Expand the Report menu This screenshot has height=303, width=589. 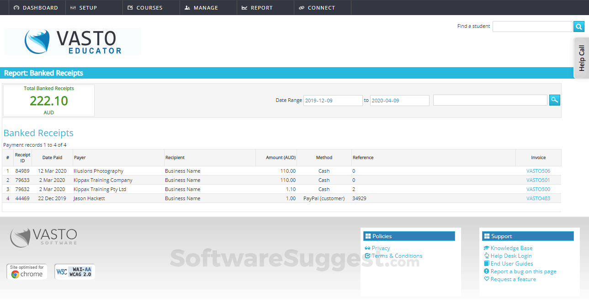[x=257, y=8]
